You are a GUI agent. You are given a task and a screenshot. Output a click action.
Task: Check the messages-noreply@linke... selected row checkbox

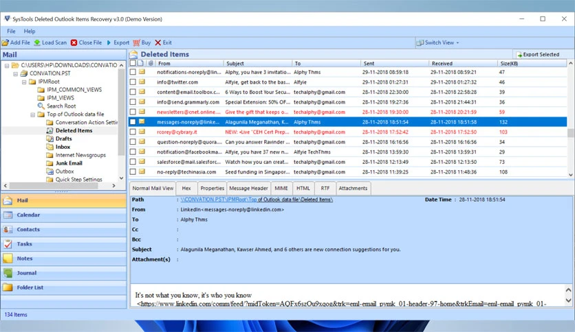click(x=133, y=122)
